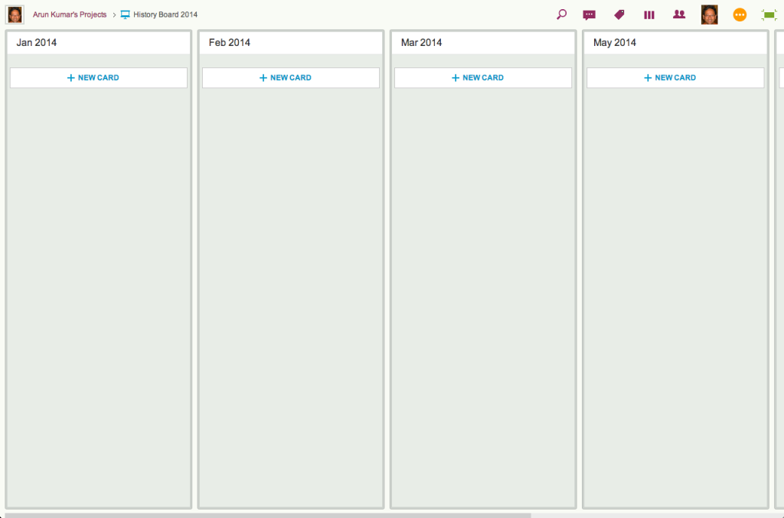Add a new card in Jan 2014
This screenshot has width=784, height=518.
(x=99, y=77)
